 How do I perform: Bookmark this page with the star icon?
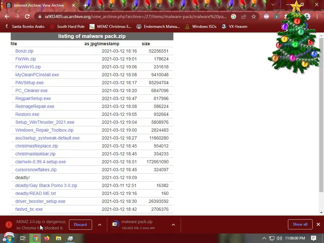tap(254, 16)
